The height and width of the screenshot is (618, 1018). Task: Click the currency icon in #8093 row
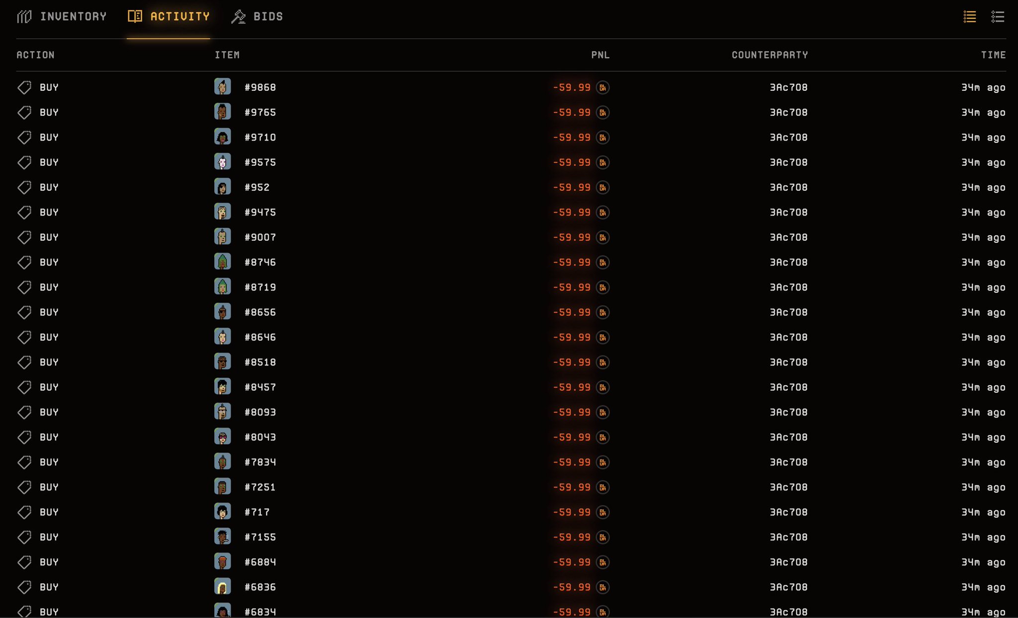(602, 412)
